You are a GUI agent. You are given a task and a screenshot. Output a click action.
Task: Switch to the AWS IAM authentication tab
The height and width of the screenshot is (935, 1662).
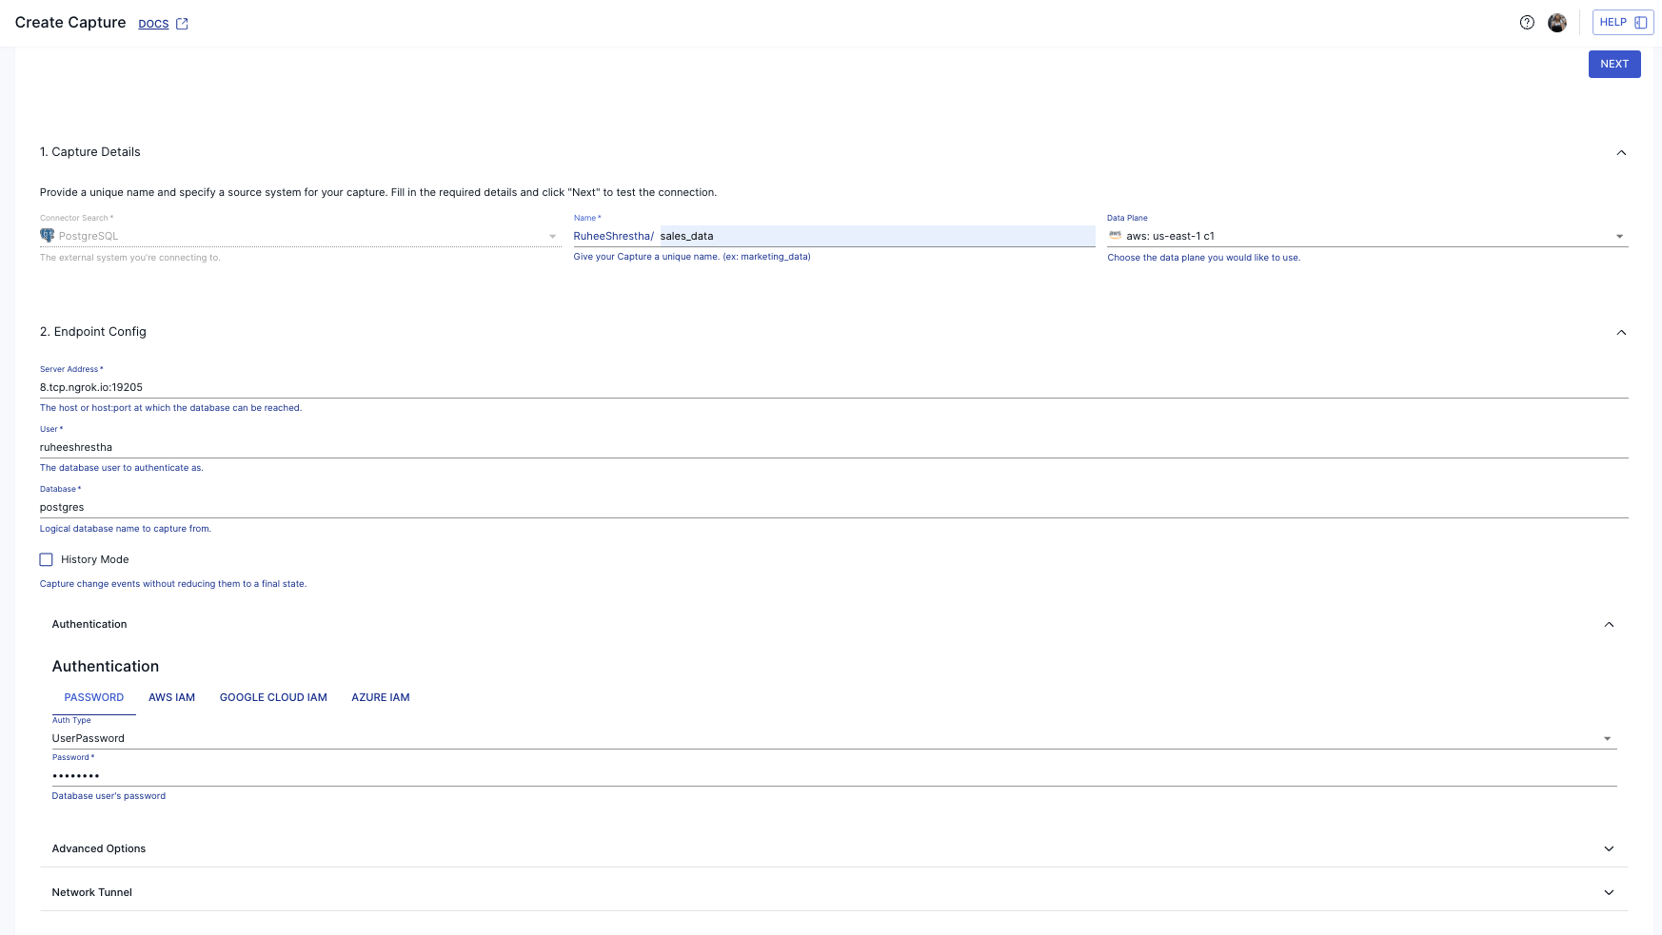click(171, 697)
